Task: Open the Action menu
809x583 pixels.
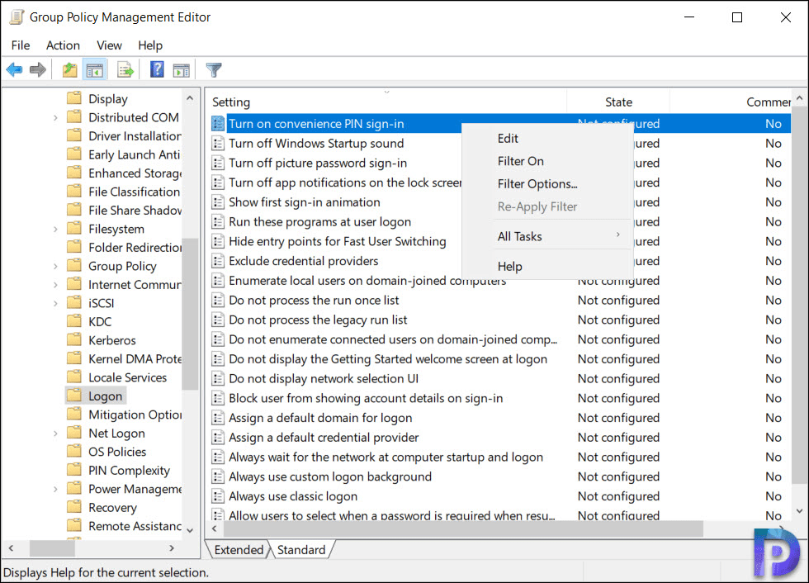Action: click(63, 45)
